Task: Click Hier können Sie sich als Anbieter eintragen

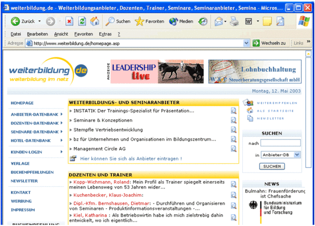Action: coord(131,159)
